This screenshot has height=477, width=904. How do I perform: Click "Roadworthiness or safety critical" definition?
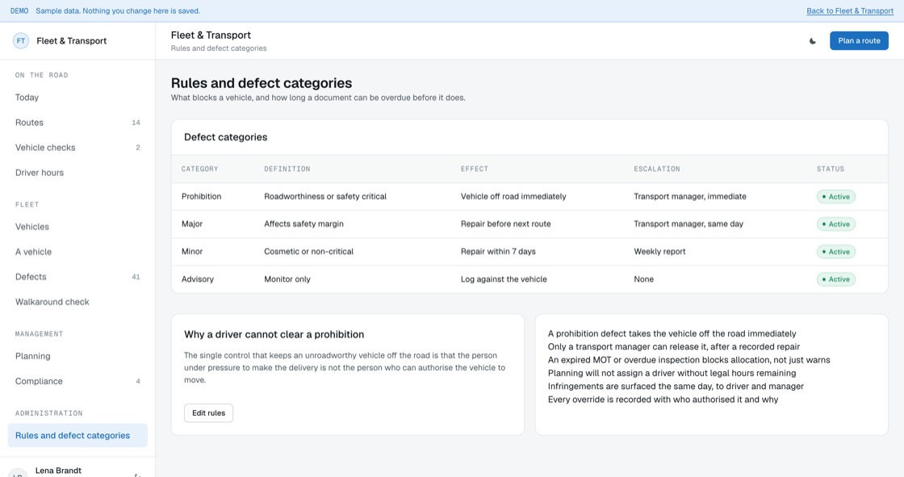[325, 197]
